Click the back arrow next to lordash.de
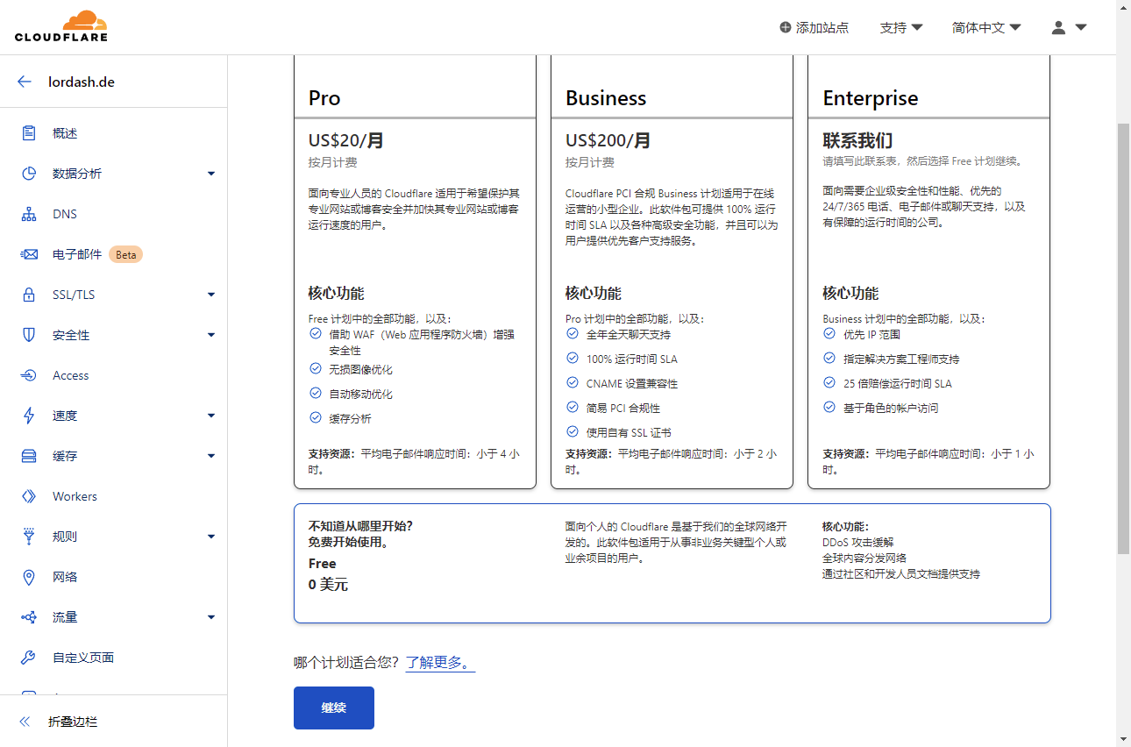The width and height of the screenshot is (1131, 747). click(x=25, y=82)
